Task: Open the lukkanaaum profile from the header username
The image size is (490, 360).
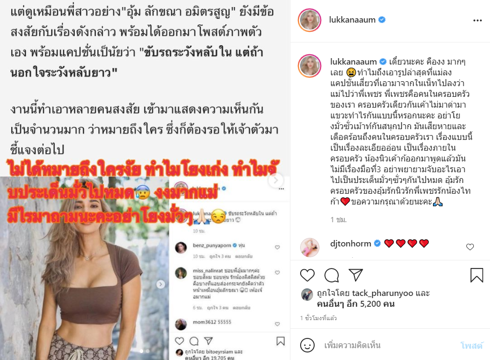Action: (352, 20)
